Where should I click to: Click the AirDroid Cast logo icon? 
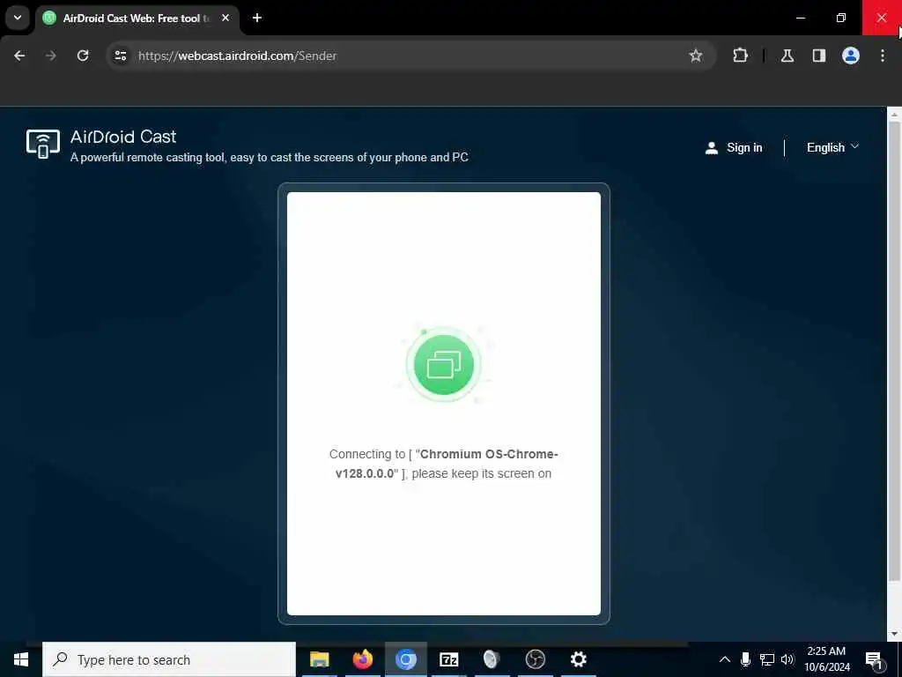point(43,144)
